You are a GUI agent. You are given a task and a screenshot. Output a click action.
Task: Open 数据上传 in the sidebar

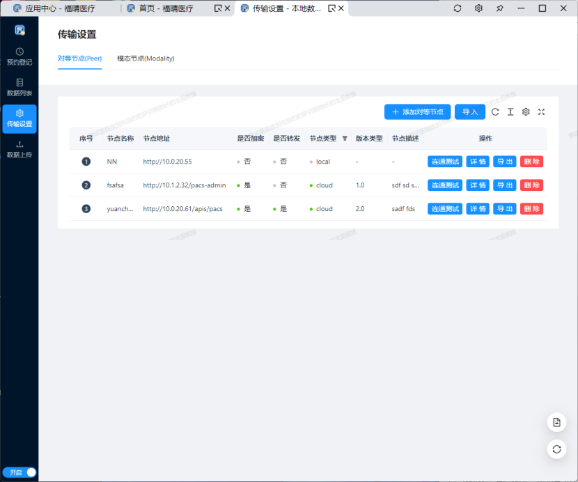pos(19,149)
